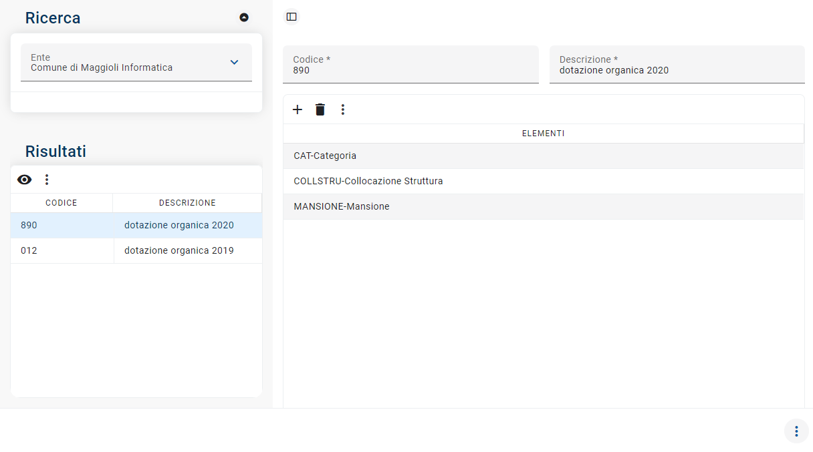Open bottom-right floating options button
This screenshot has height=452, width=813.
pos(796,431)
